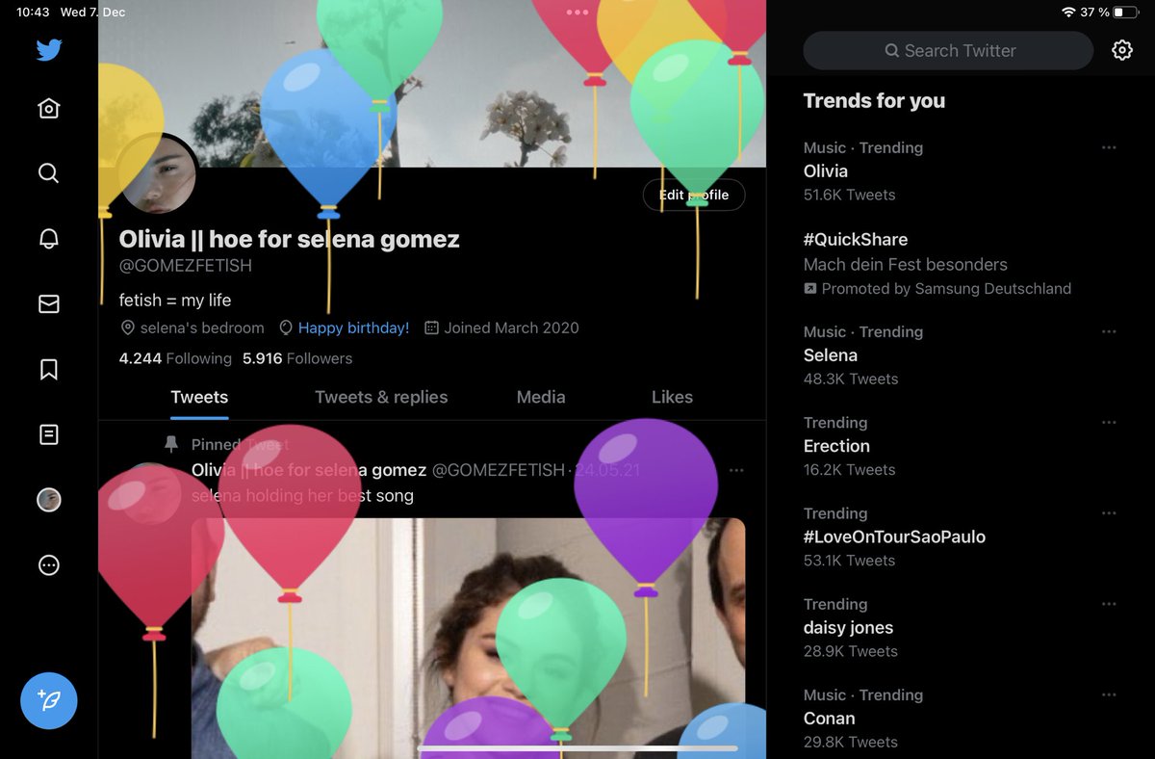Switch to the Media tab
The width and height of the screenshot is (1155, 759).
coord(541,397)
